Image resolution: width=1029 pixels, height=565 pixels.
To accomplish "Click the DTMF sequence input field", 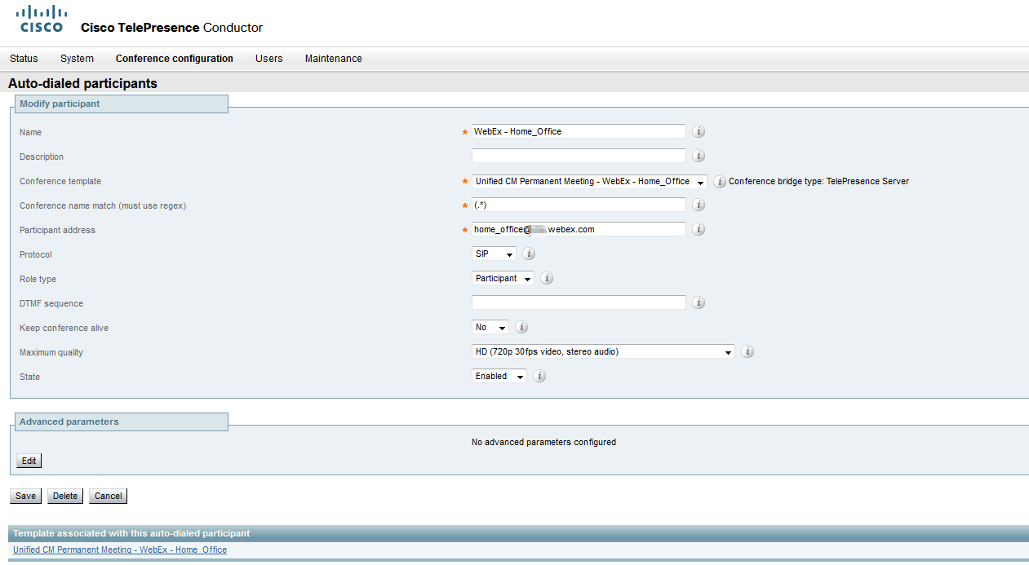I will tap(579, 302).
